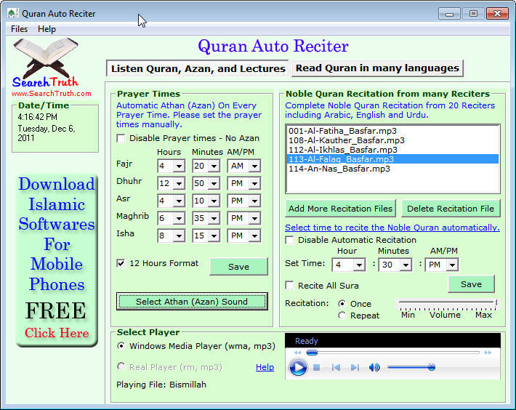Select the Once recitation radio button
This screenshot has width=516, height=410.
342,304
